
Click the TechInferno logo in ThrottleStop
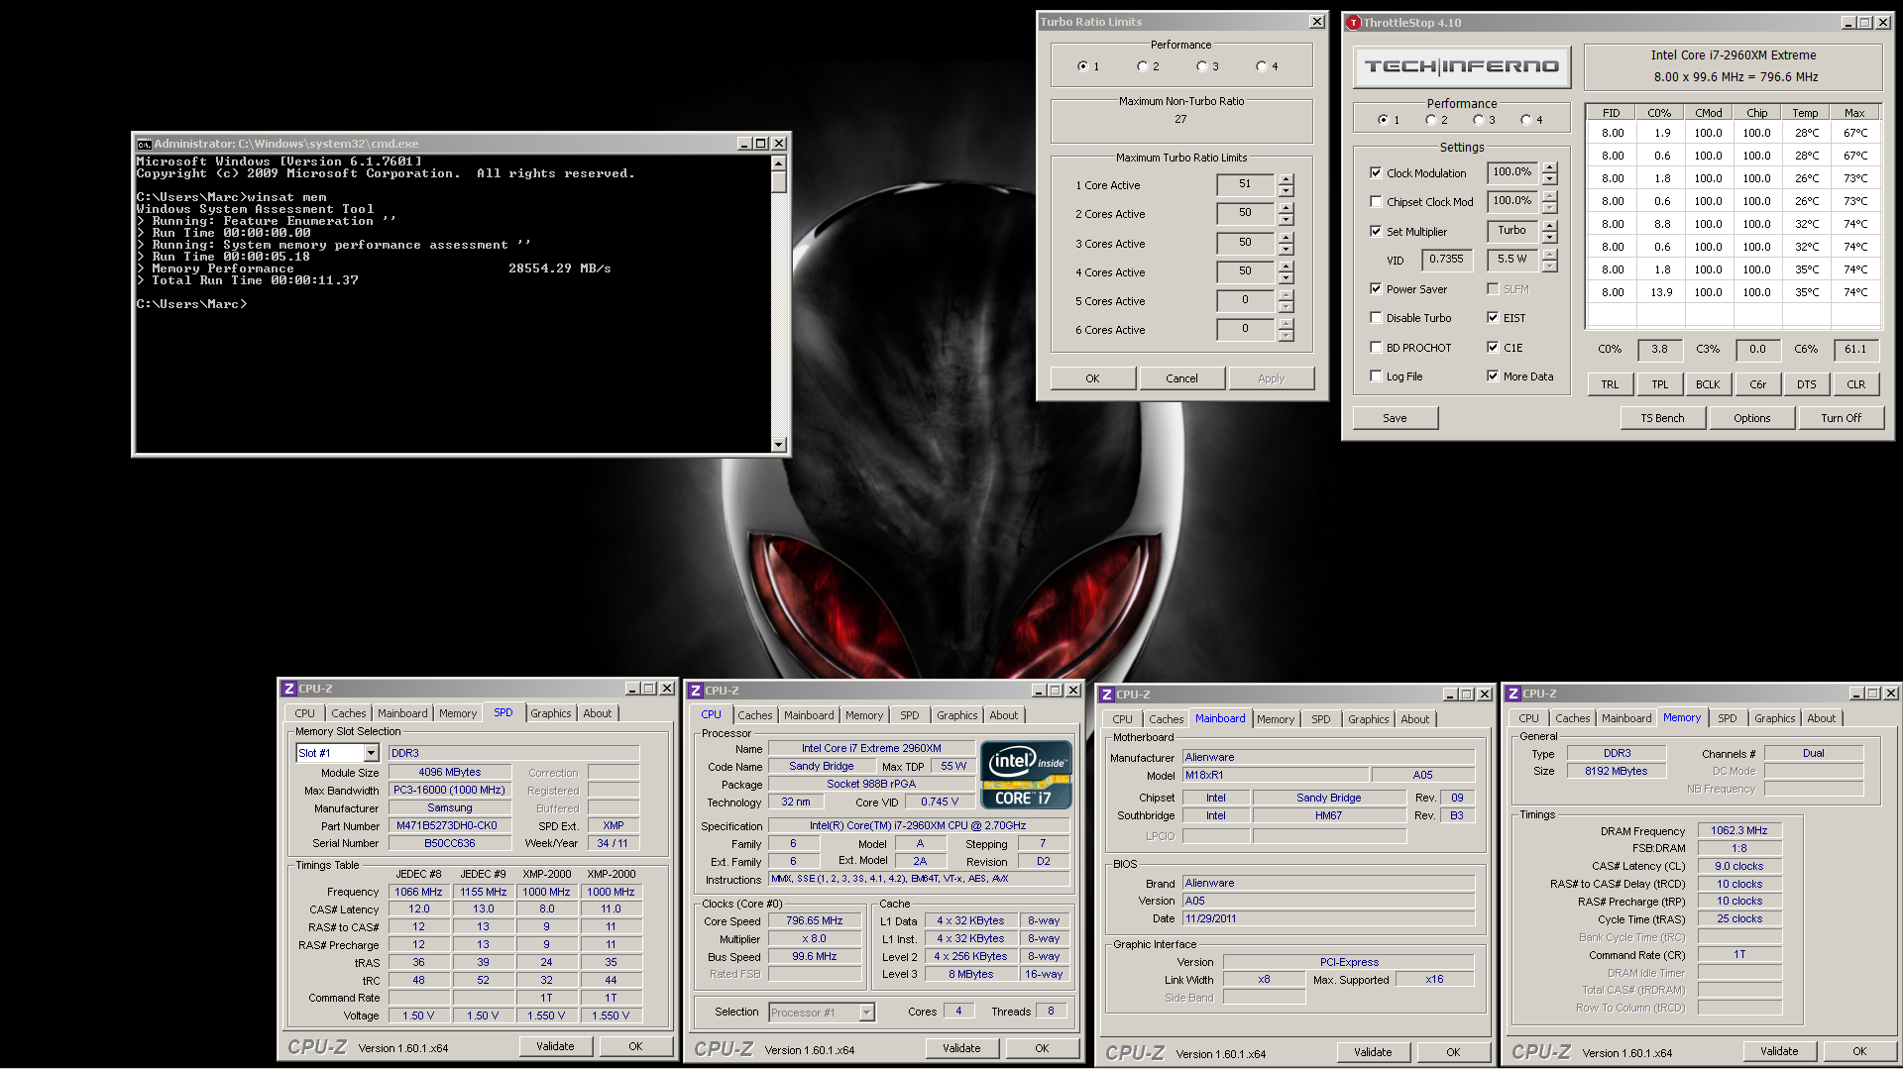[1462, 66]
